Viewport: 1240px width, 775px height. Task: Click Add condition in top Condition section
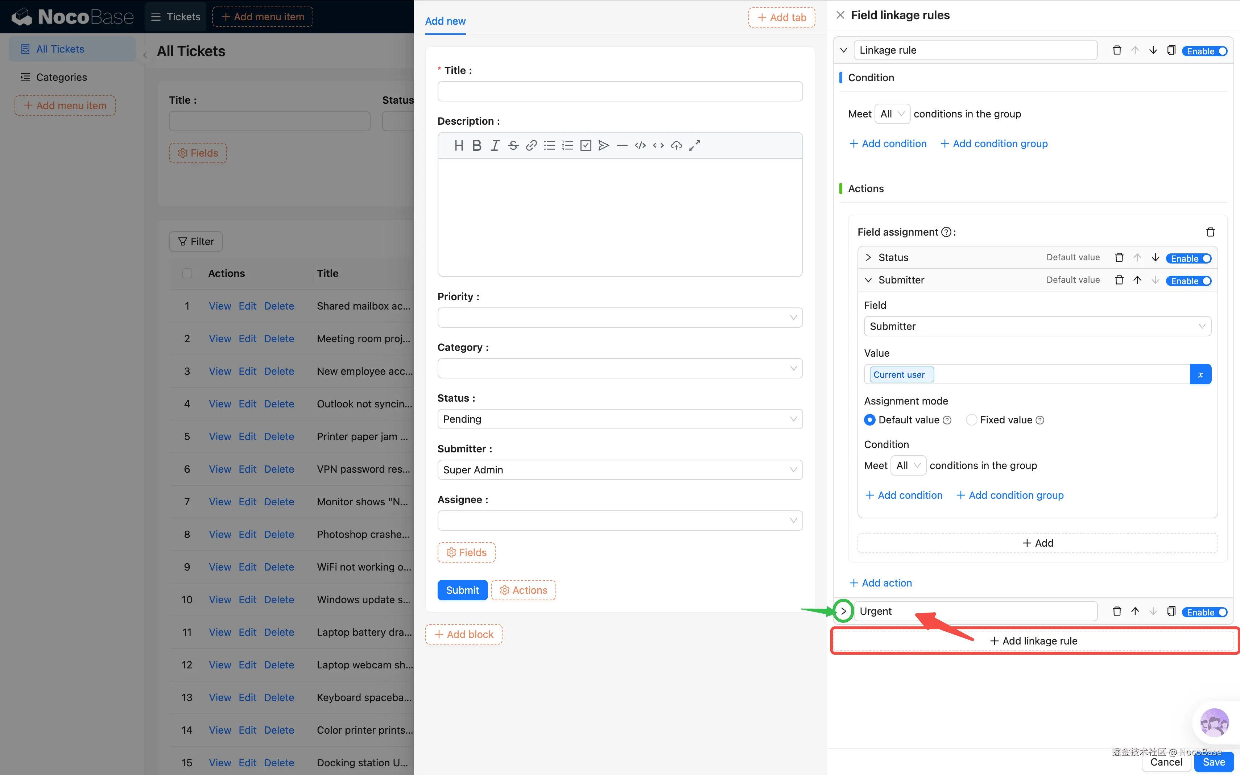click(888, 144)
